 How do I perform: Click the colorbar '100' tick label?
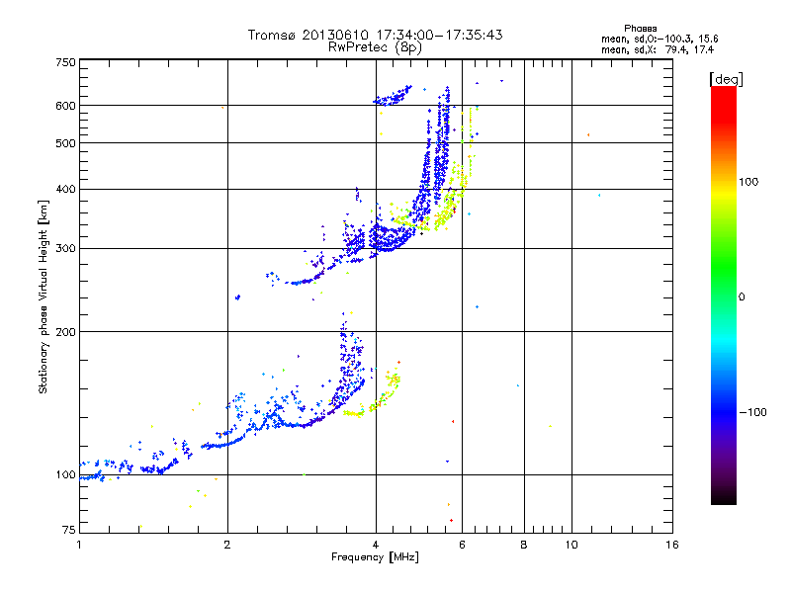748,182
